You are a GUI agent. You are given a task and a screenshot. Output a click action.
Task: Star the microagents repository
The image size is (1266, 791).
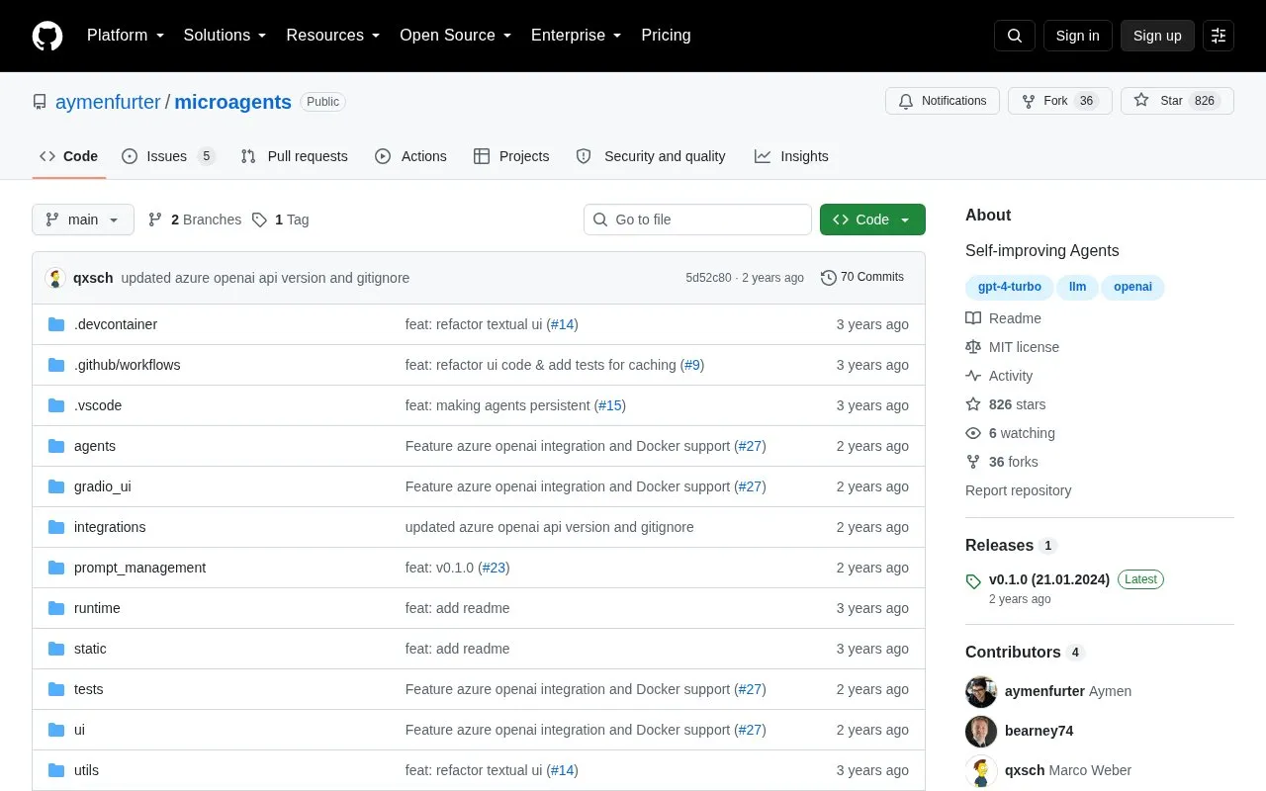point(1177,101)
